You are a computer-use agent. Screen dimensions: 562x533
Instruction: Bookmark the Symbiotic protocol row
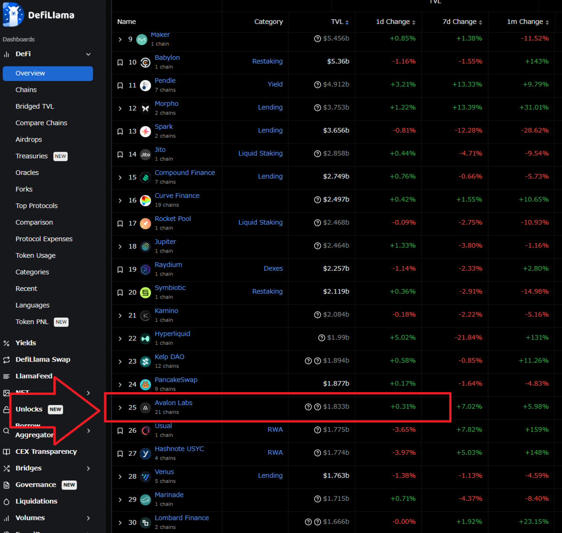coord(120,292)
